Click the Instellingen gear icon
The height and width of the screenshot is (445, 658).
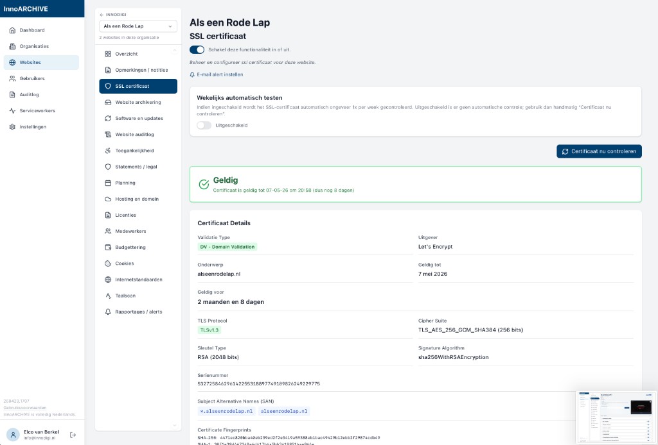pyautogui.click(x=12, y=127)
